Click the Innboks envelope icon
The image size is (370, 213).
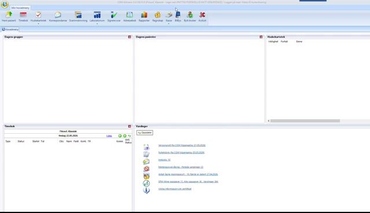tap(146, 161)
